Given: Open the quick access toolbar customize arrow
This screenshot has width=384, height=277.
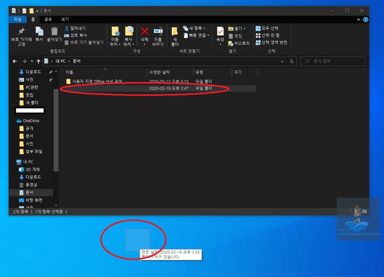Looking at the screenshot, I should click(x=37, y=11).
